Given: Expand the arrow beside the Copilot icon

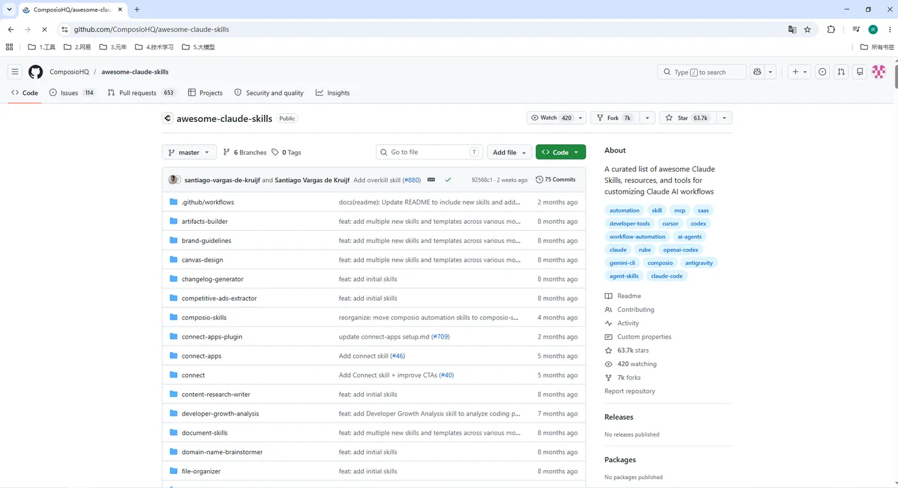Looking at the screenshot, I should point(771,72).
